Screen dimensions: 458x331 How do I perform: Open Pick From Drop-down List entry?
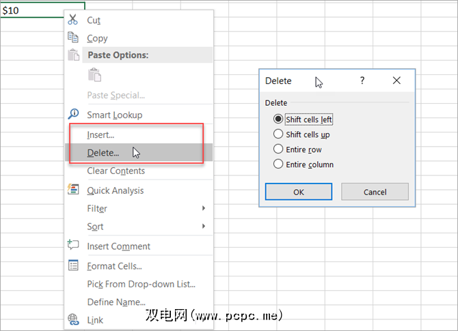point(141,284)
